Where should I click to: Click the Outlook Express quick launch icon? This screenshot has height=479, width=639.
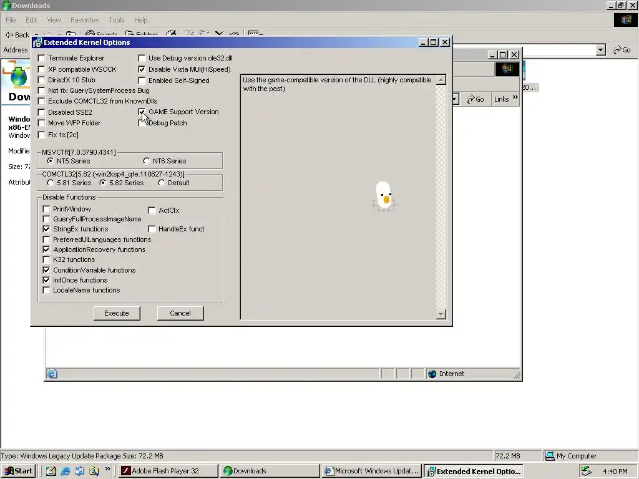coord(79,471)
